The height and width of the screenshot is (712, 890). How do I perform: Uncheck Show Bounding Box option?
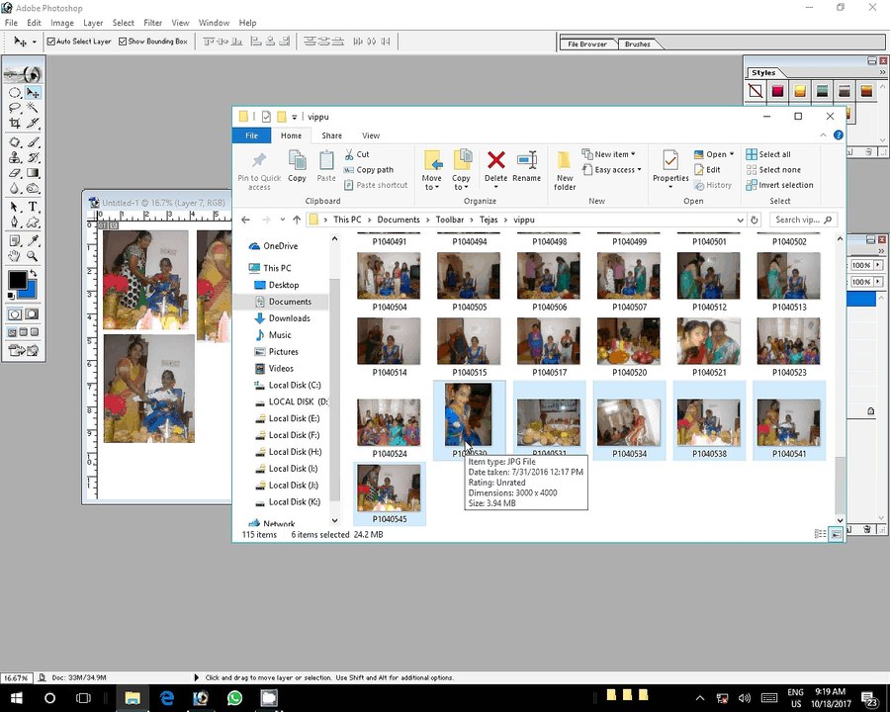pos(123,42)
